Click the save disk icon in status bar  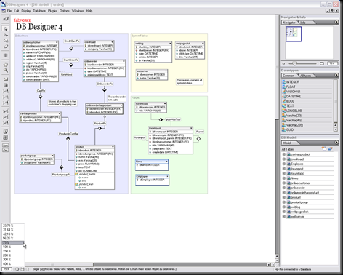(22, 269)
